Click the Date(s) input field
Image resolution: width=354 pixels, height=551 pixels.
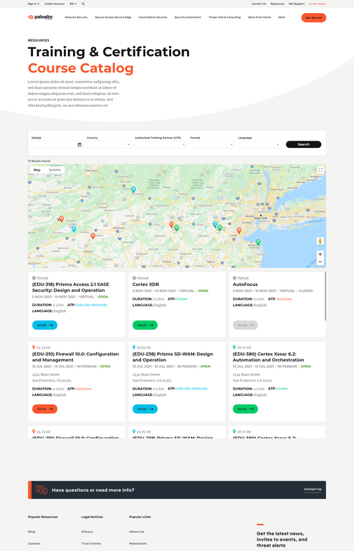click(x=57, y=145)
